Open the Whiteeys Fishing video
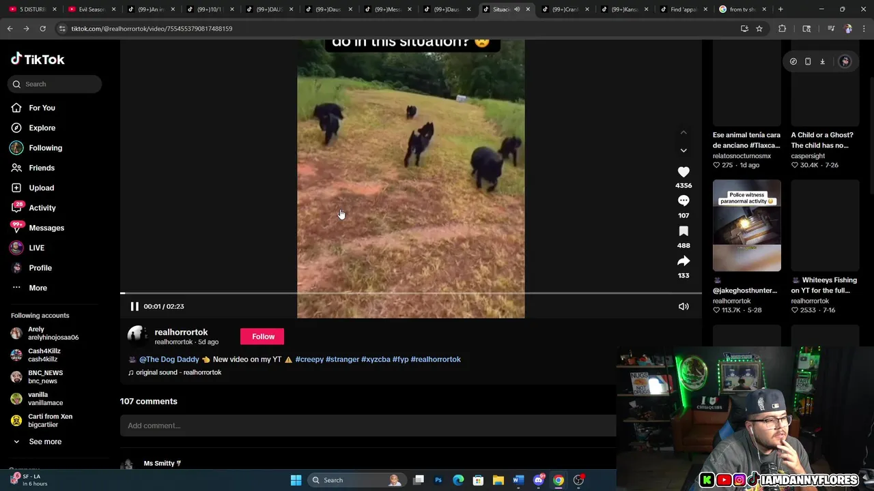 824,285
